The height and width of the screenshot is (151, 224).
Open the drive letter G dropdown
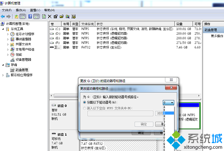[169, 103]
